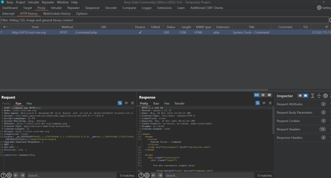Image resolution: width=331 pixels, height=178 pixels.
Task: Open Response panel hamburger menu
Action: coord(270,103)
